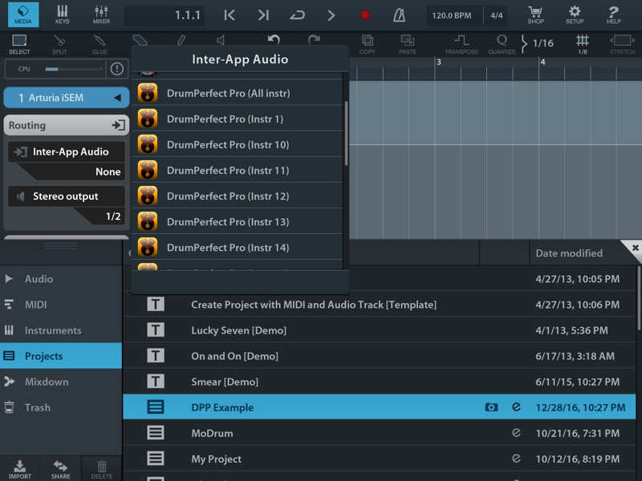Choose DrumPerfect Pro (Instr 12)

coord(238,196)
